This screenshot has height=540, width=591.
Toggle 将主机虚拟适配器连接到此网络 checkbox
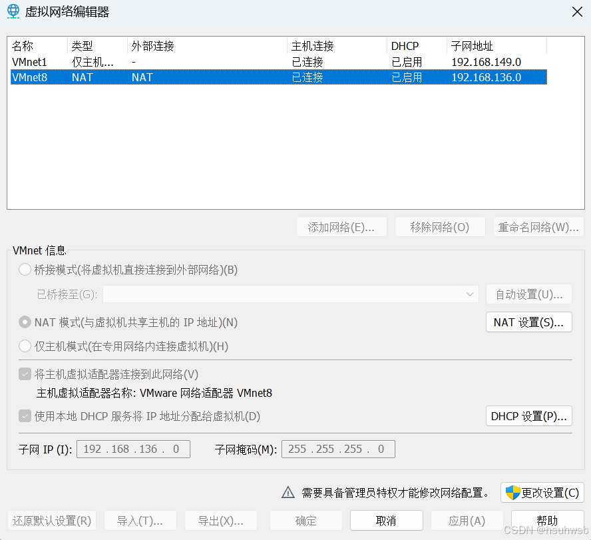pyautogui.click(x=25, y=374)
